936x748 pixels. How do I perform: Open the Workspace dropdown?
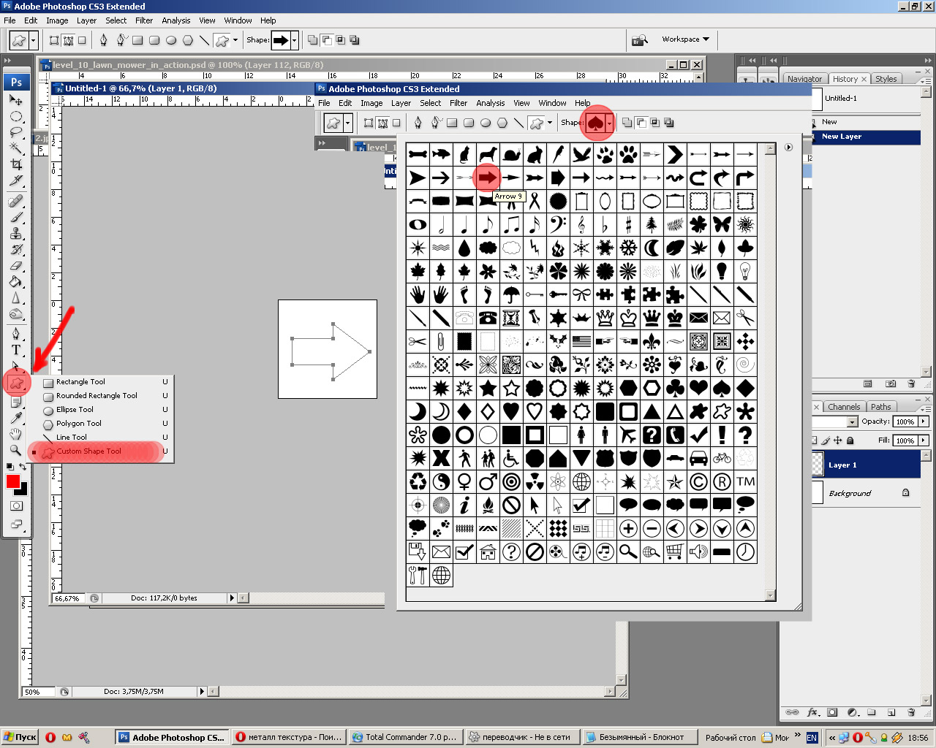[685, 39]
